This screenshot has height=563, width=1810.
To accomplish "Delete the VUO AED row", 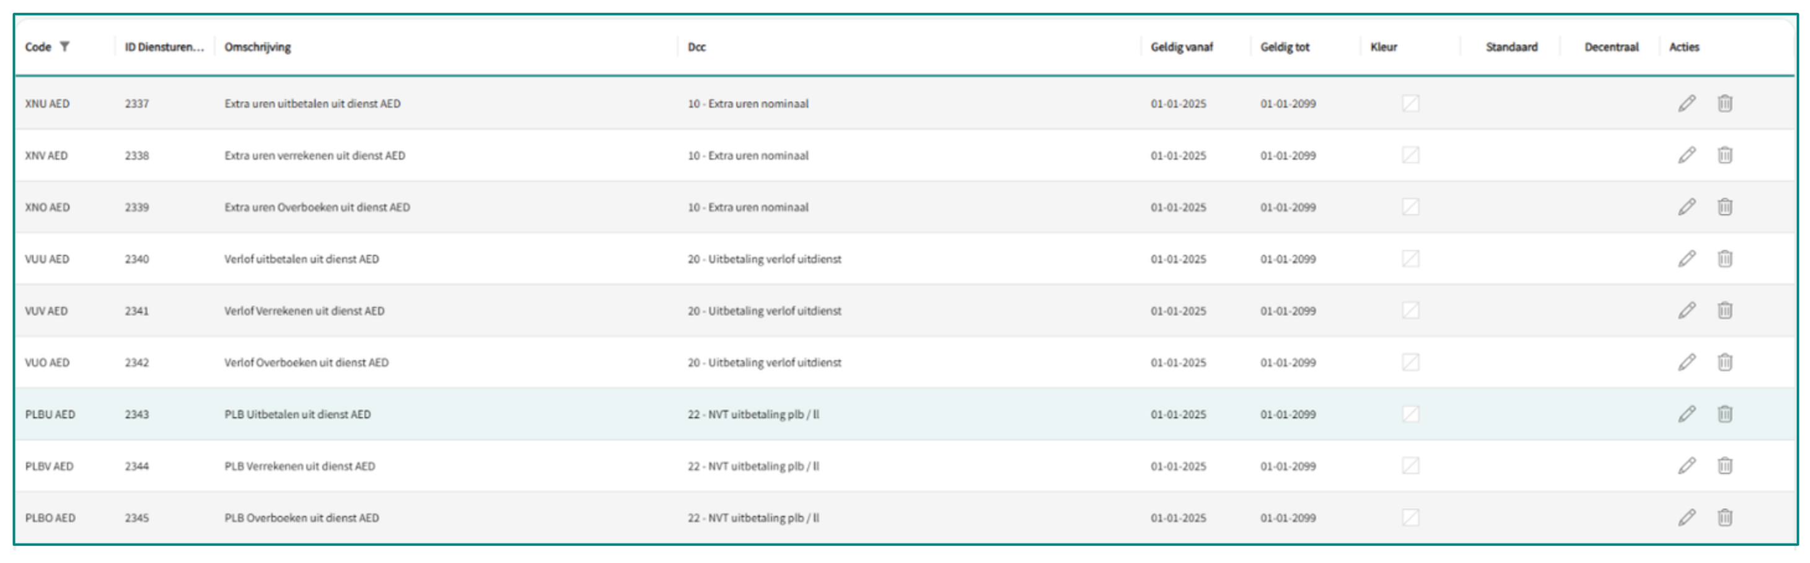I will (x=1724, y=363).
